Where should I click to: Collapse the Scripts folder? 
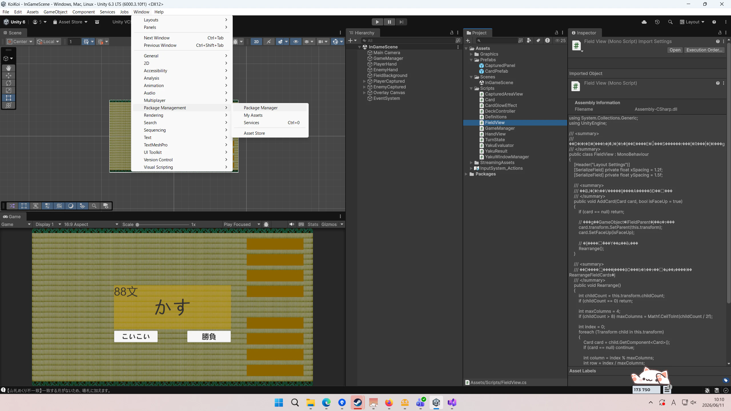(x=471, y=88)
